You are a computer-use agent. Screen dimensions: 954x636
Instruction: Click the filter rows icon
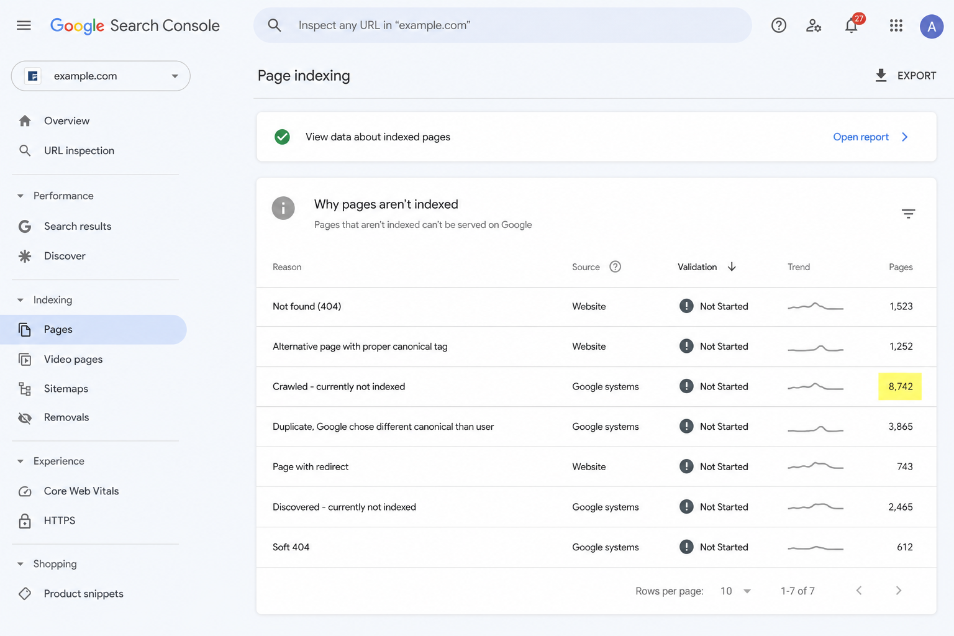pos(908,214)
